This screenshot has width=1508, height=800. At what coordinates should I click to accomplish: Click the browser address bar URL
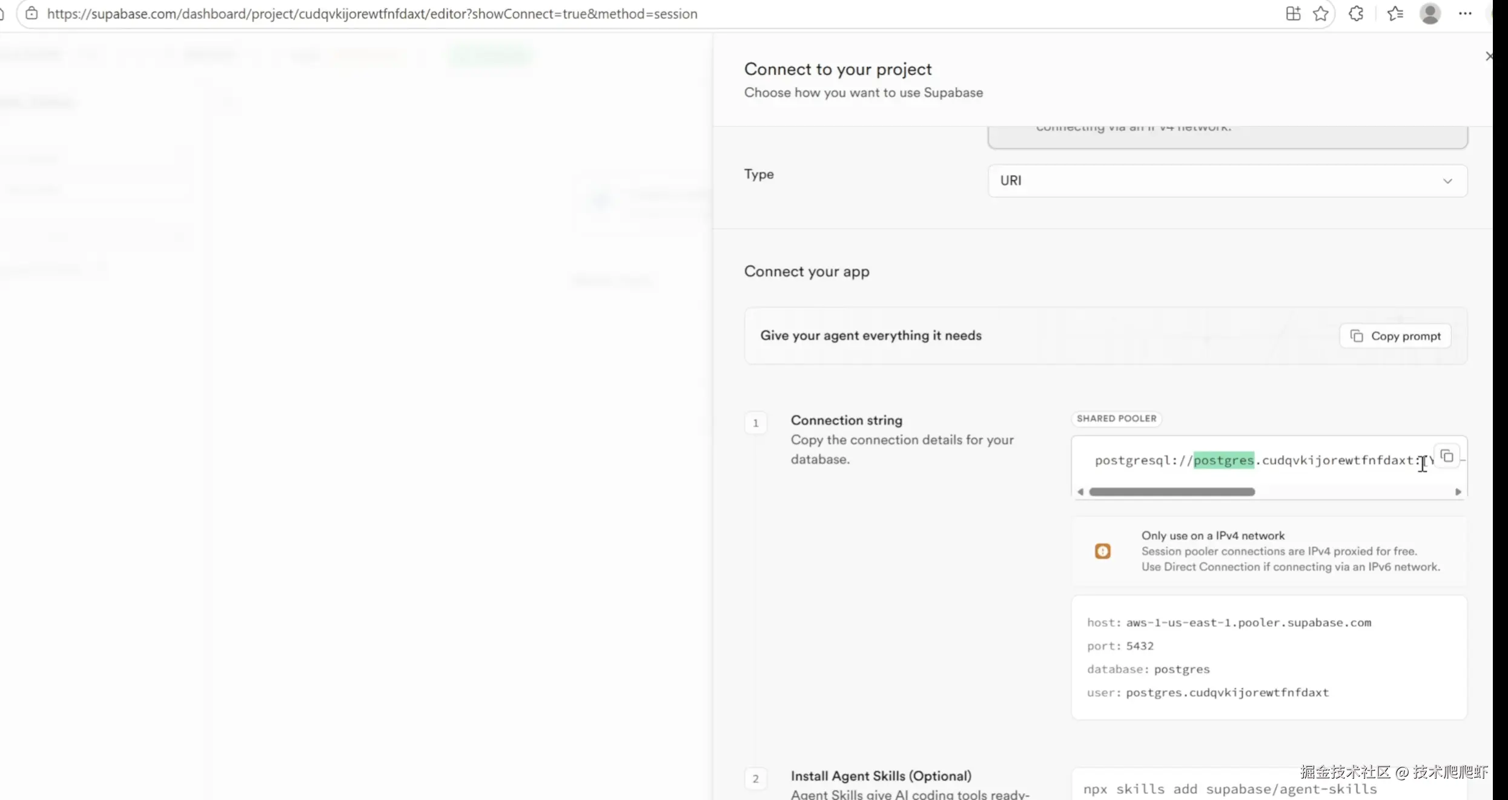372,13
